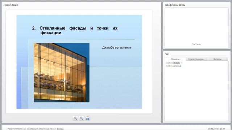Switch to the Список пользователей tab
Image resolution: width=232 pixels, height=130 pixels.
pyautogui.click(x=196, y=59)
